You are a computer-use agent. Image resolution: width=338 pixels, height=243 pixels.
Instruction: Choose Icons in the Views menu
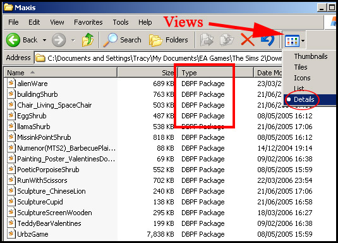click(x=302, y=78)
